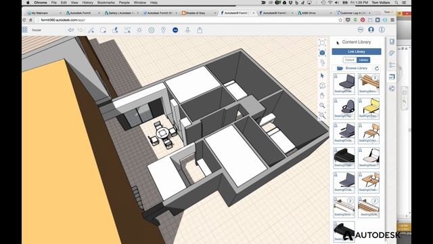Switch library toggle to Default
The height and width of the screenshot is (244, 433).
(x=350, y=60)
